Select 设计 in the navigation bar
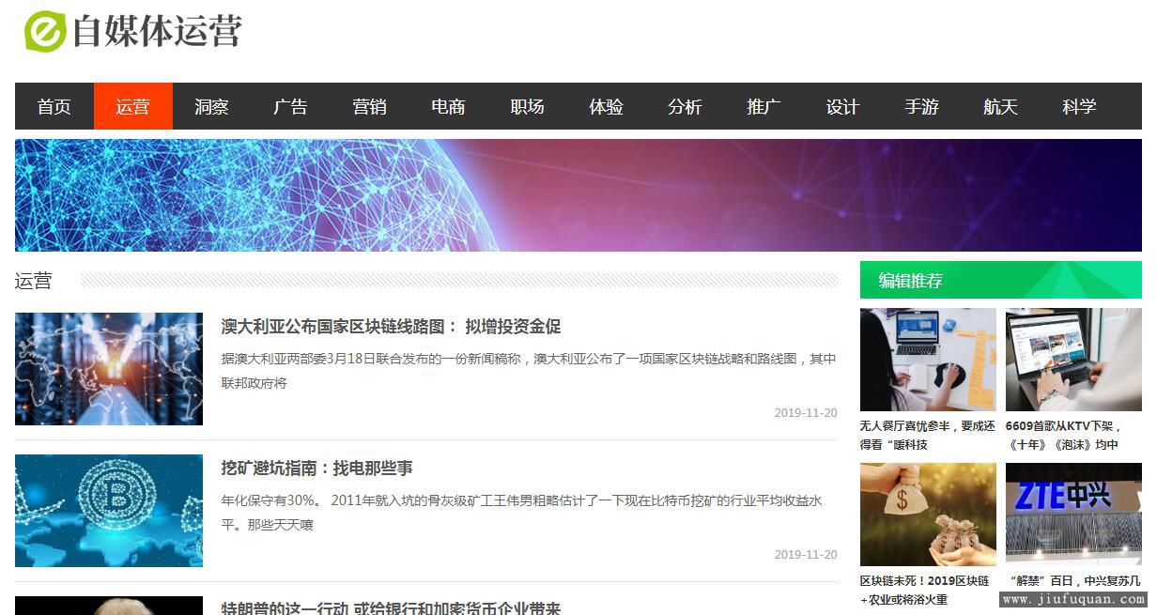1157x615 pixels. pos(843,106)
